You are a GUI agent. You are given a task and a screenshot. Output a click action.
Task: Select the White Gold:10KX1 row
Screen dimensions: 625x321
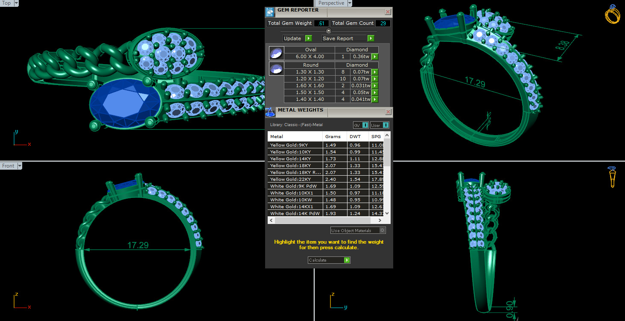[326, 193]
